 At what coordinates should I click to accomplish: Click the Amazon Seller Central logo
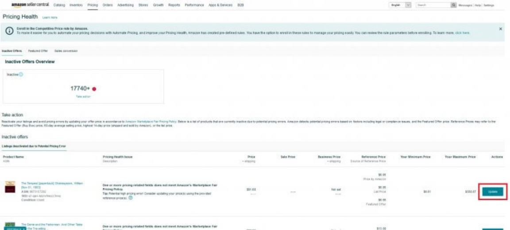[x=30, y=5]
